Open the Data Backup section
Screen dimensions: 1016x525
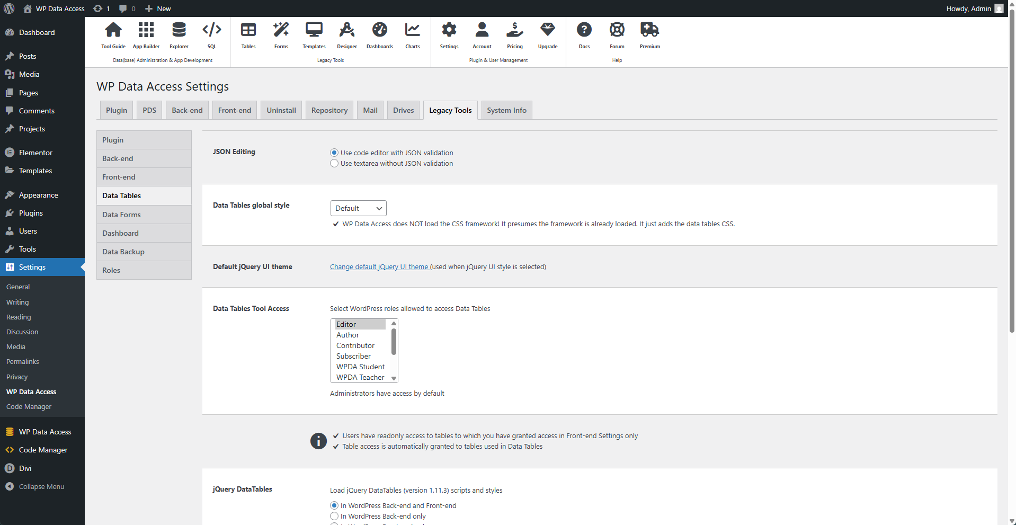[123, 251]
